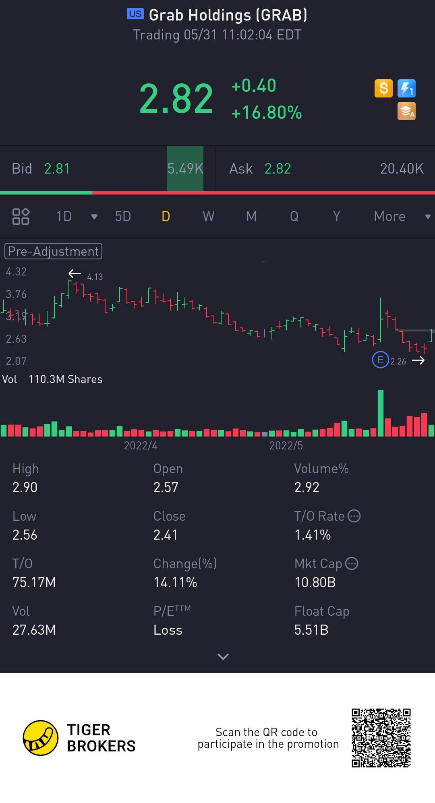Image resolution: width=435 pixels, height=803 pixels.
Task: Tap the orange stacked layers icon
Action: (x=406, y=111)
